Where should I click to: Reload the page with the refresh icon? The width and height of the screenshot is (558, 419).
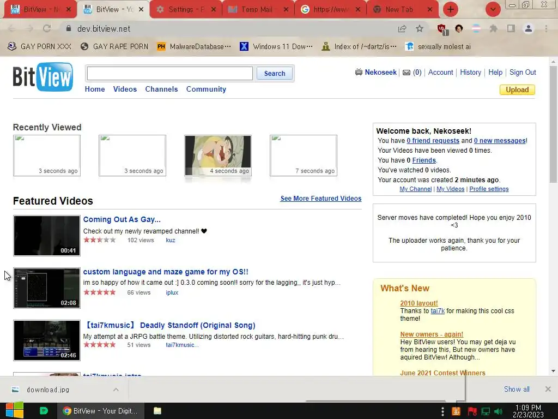click(x=47, y=28)
